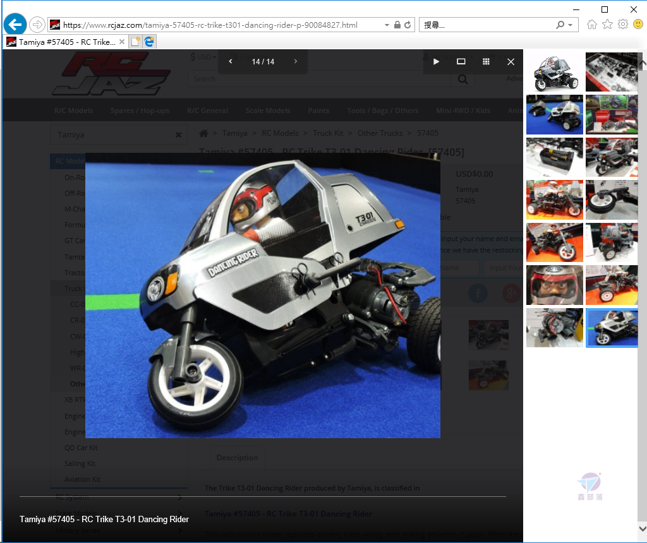Click the scrollbar up arrow

pos(643,64)
